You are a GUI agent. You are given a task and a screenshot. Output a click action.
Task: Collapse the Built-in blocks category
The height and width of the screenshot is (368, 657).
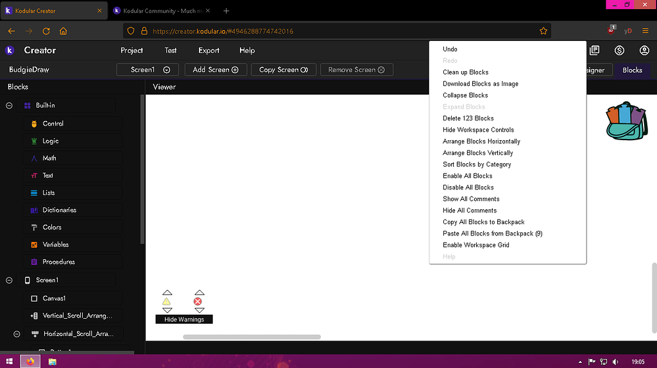point(9,106)
